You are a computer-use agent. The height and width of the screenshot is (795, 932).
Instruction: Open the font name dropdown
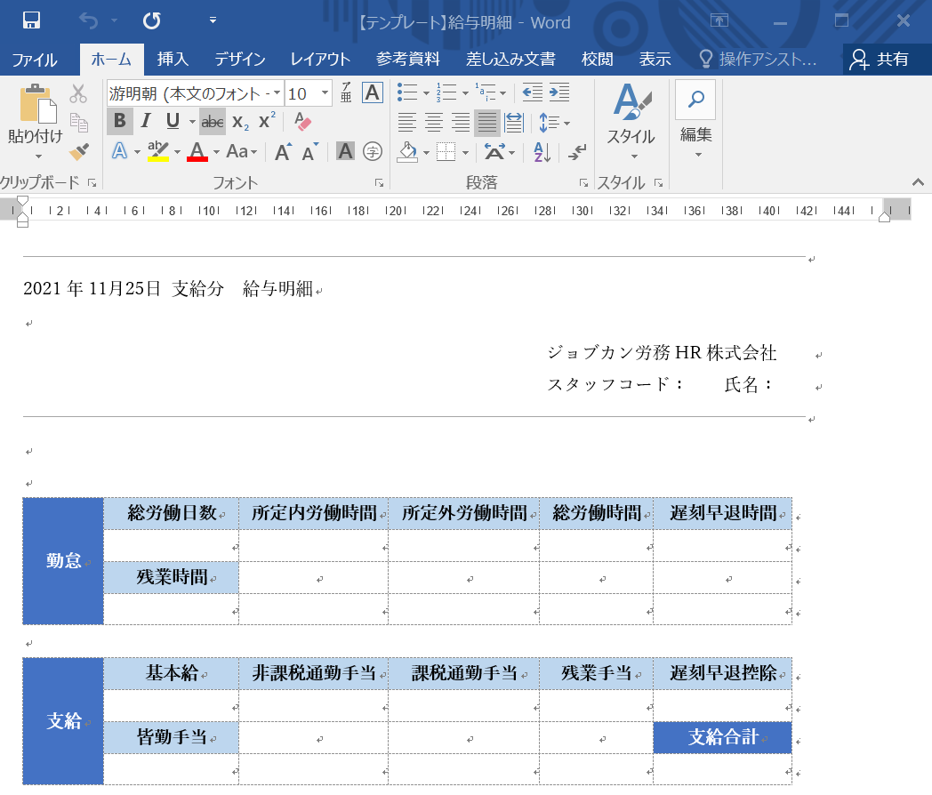pyautogui.click(x=277, y=93)
